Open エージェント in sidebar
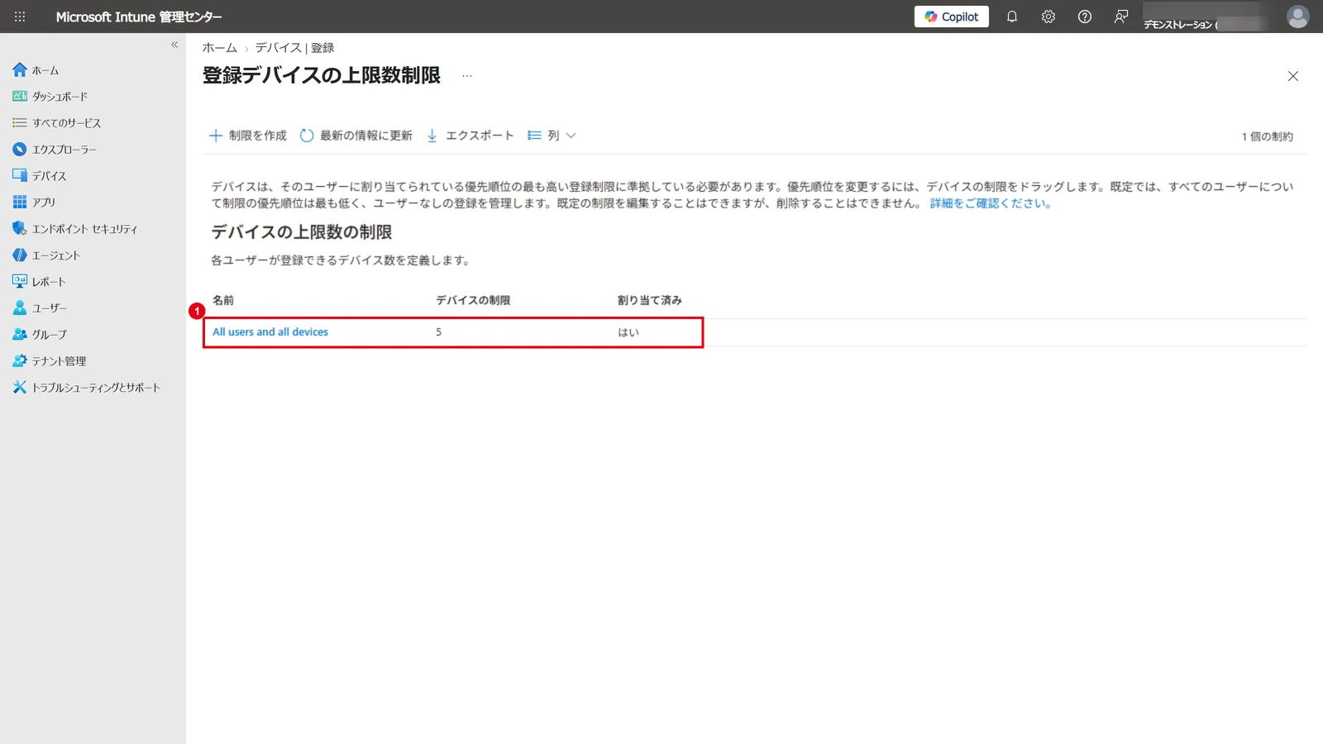The width and height of the screenshot is (1323, 744). click(46, 255)
